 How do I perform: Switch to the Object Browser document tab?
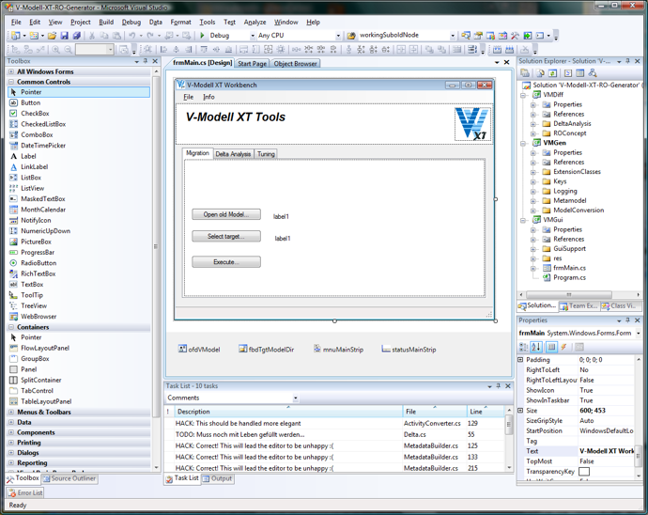pyautogui.click(x=296, y=63)
